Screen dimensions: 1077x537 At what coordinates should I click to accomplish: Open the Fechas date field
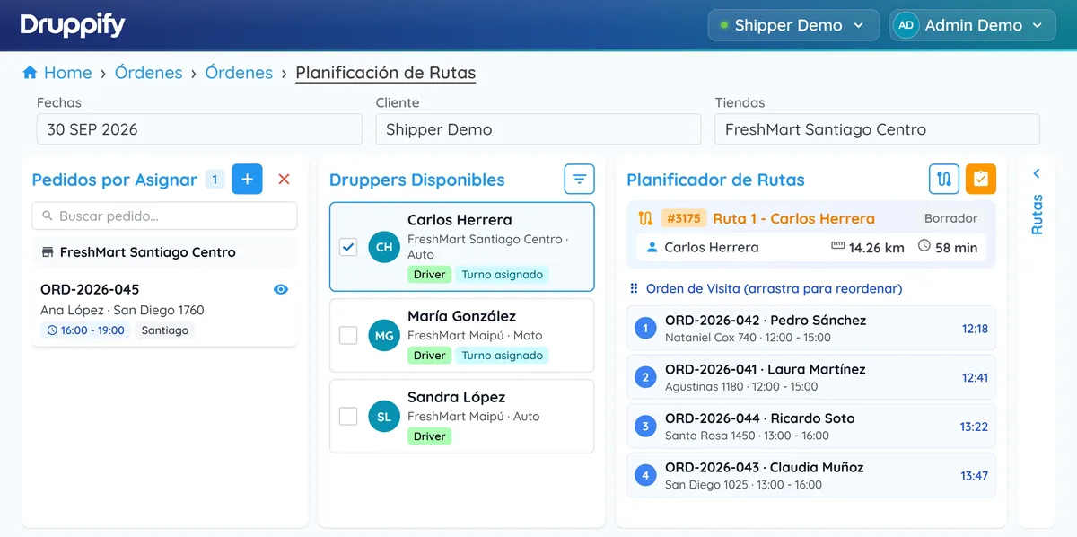pyautogui.click(x=199, y=129)
